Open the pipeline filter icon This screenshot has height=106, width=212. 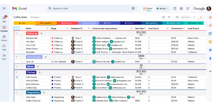tap(169, 17)
